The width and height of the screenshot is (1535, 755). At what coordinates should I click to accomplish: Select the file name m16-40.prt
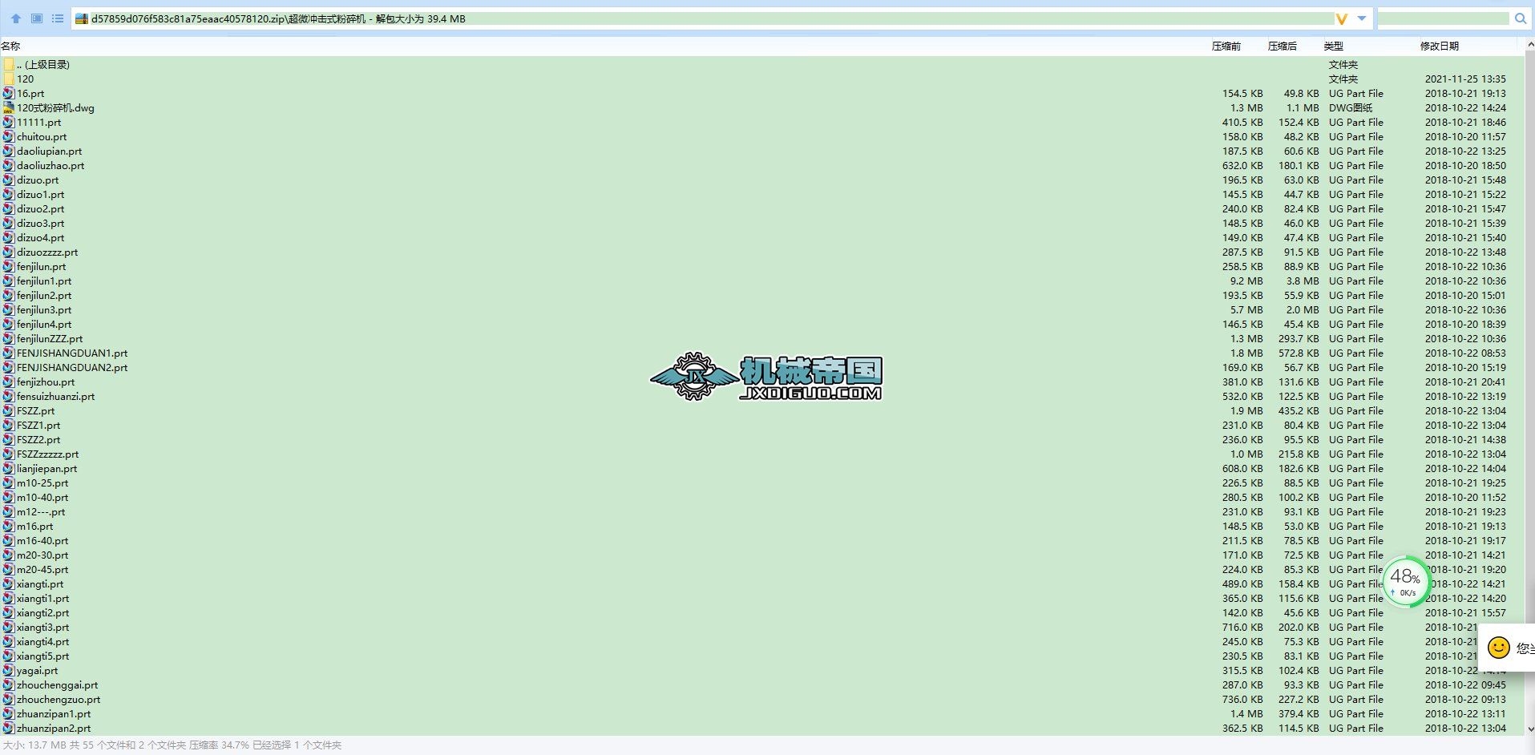coord(42,541)
